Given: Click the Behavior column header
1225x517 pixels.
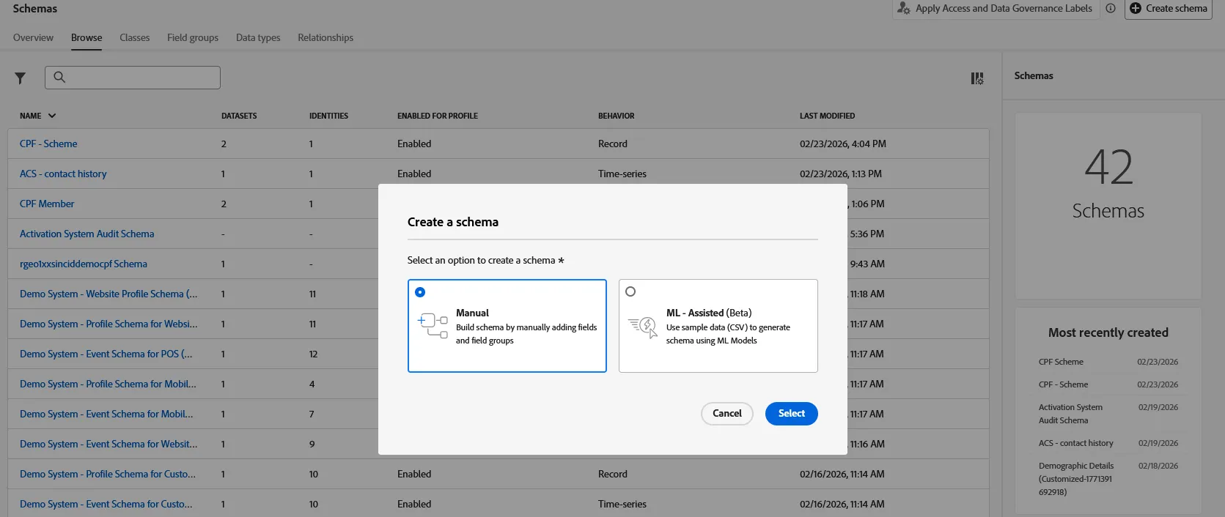Looking at the screenshot, I should click(617, 116).
